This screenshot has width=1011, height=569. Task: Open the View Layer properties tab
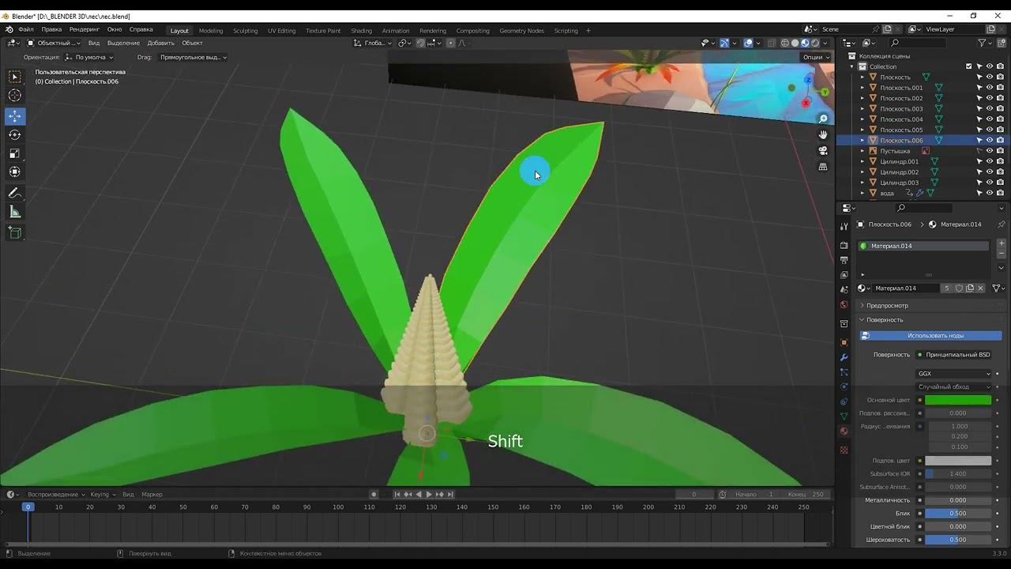(x=844, y=275)
